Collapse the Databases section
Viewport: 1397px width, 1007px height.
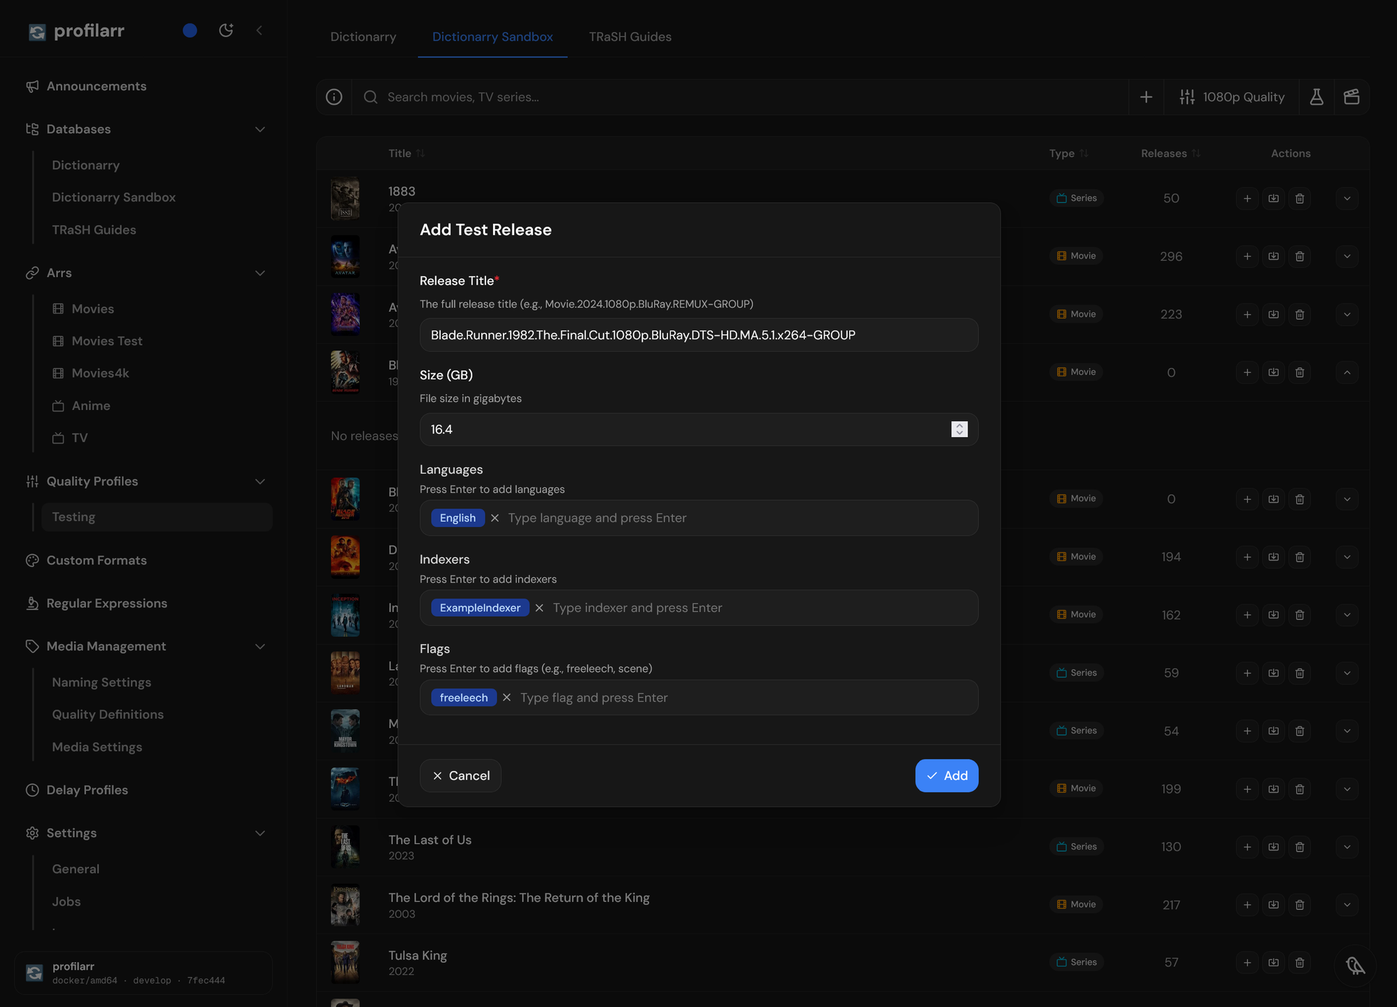[260, 129]
